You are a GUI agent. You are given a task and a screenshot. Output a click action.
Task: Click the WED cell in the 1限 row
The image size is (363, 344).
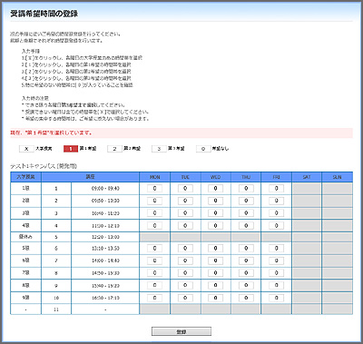tap(215, 189)
